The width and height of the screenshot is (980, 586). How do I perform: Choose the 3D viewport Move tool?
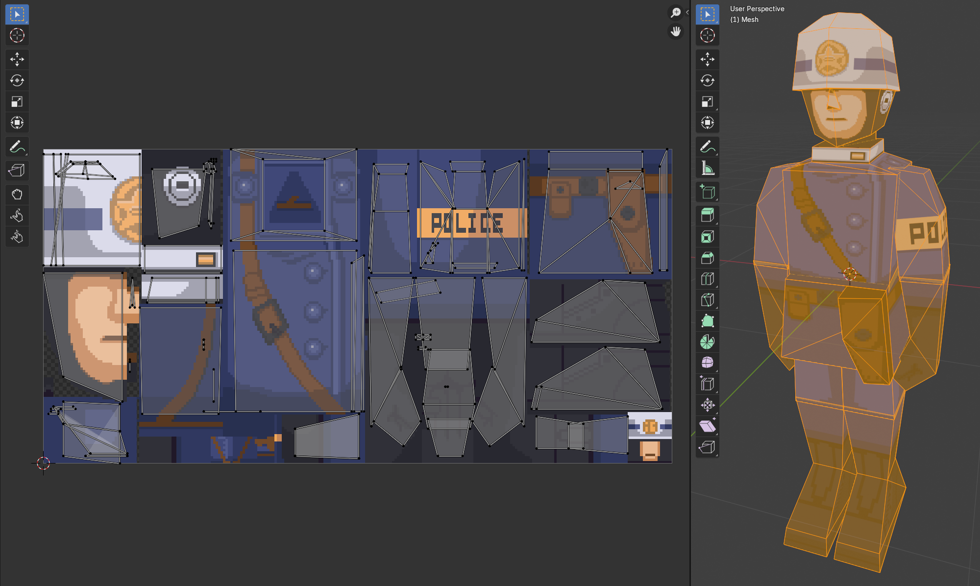click(708, 59)
